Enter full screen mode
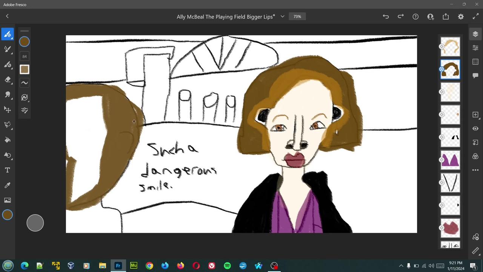Image resolution: width=483 pixels, height=272 pixels. 475,17
